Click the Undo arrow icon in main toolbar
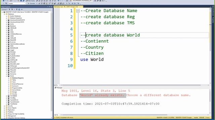This screenshot has height=120, width=215. (58, 1)
